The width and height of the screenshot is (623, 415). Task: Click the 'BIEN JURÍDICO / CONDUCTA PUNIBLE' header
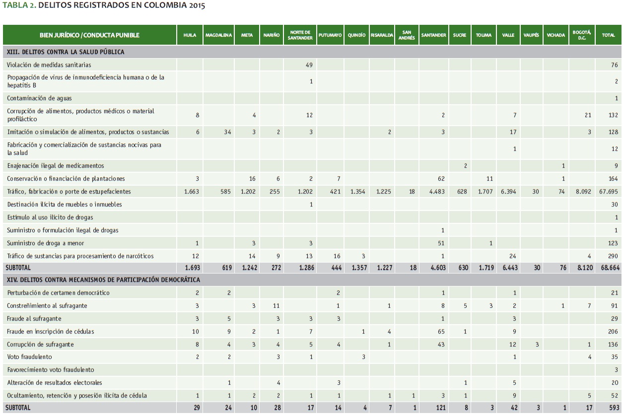90,35
